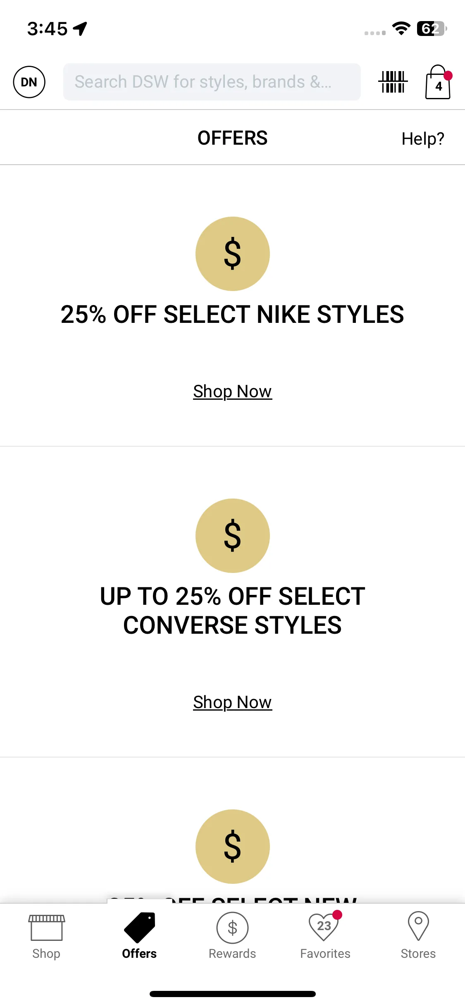Shop Now for 25% off Nike styles

[232, 391]
